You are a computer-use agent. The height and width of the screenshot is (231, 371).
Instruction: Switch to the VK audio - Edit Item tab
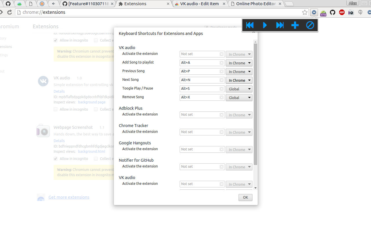(x=200, y=4)
